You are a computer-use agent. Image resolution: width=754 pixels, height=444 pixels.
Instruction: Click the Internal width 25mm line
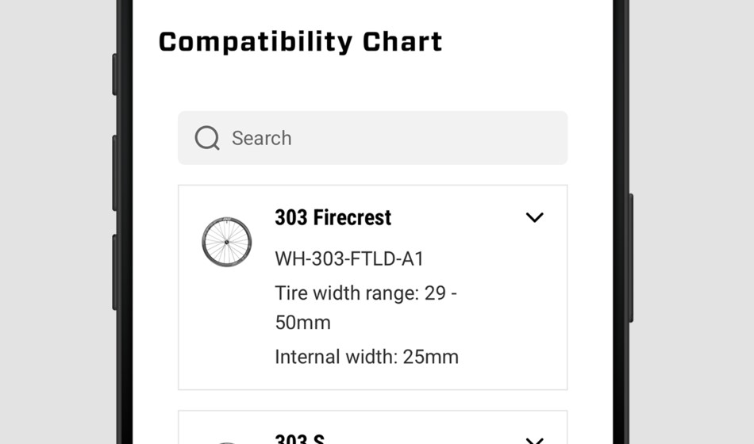[367, 357]
